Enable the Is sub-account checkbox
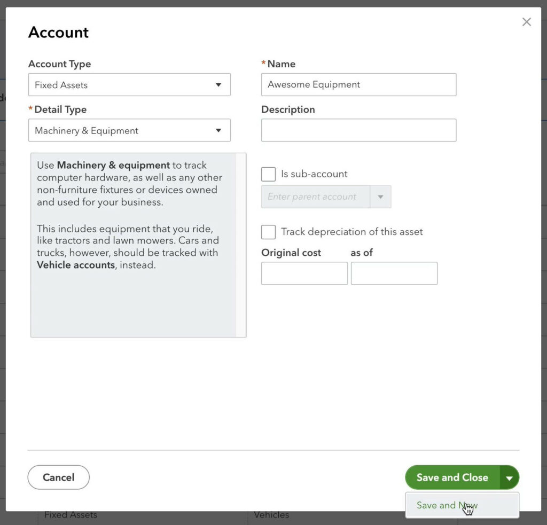This screenshot has width=547, height=525. point(268,174)
